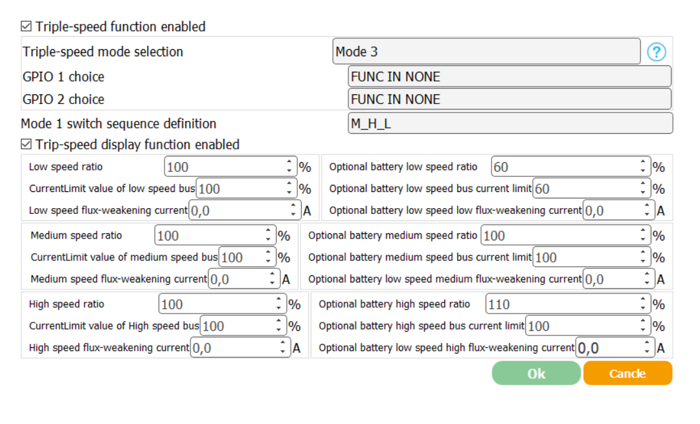Open GPIO 1 choice dropdown
This screenshot has width=700, height=424.
click(x=509, y=77)
